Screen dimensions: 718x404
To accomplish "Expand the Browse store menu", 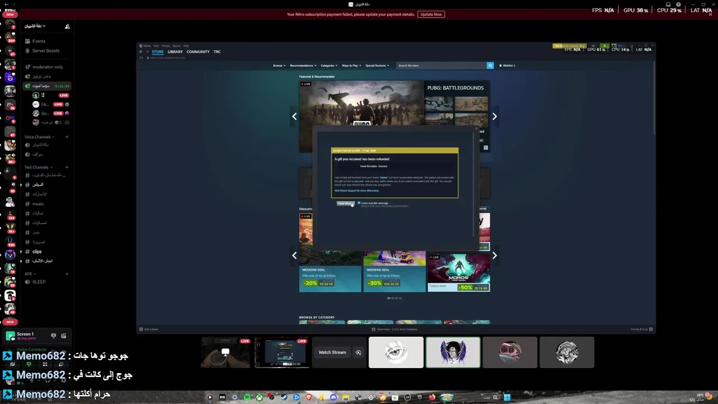I will (x=279, y=66).
